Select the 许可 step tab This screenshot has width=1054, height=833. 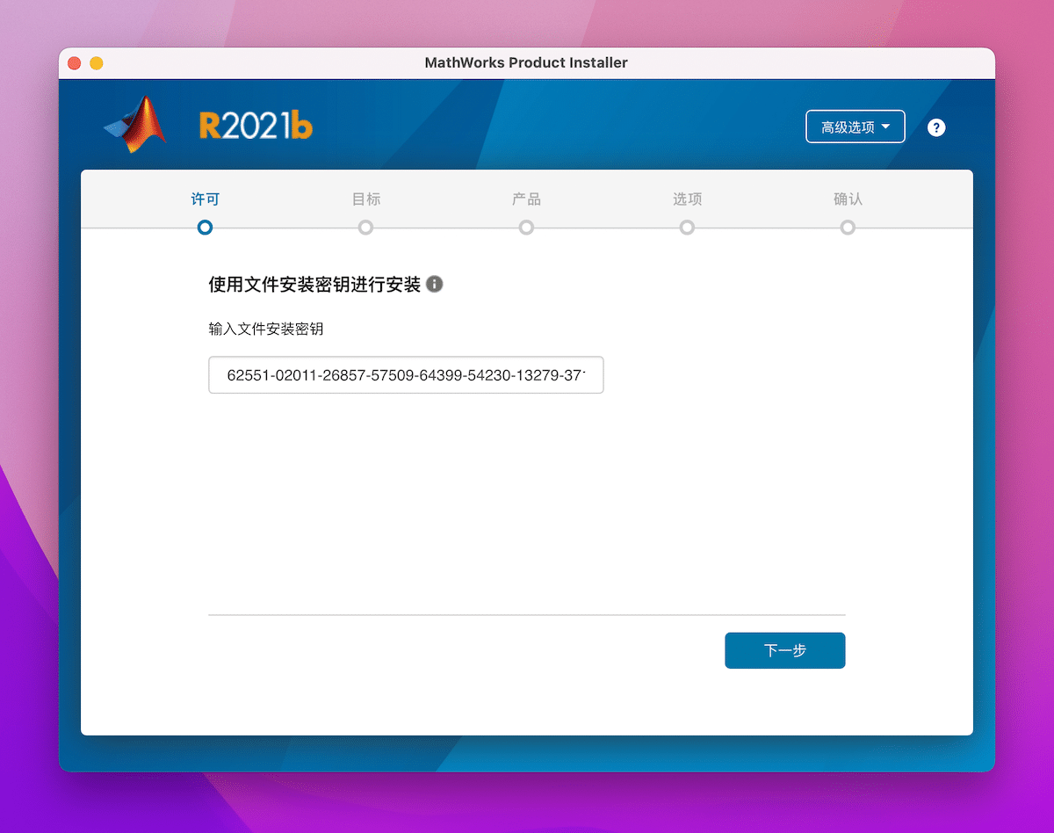205,199
